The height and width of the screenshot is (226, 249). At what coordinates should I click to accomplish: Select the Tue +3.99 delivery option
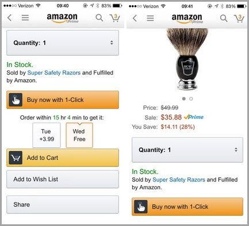[47, 135]
